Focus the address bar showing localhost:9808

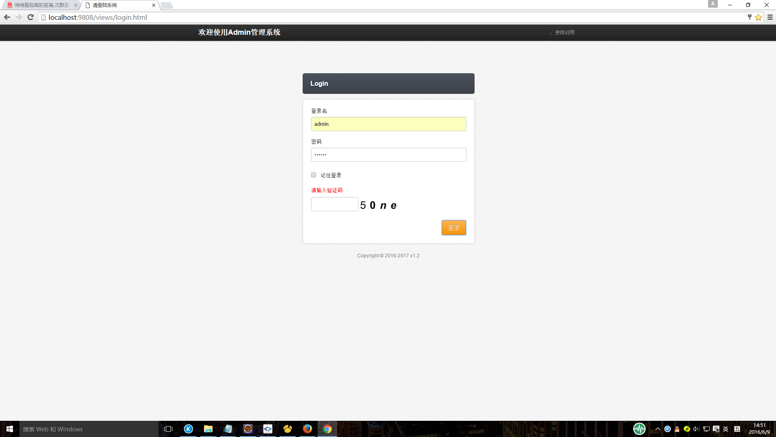pos(392,17)
